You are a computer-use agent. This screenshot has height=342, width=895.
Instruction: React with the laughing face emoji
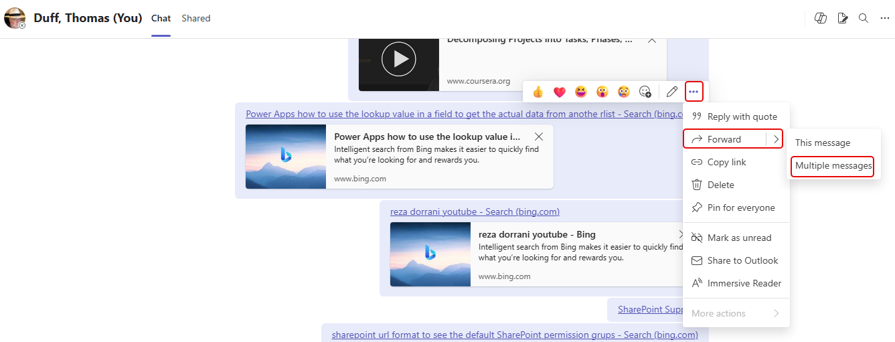(x=580, y=92)
